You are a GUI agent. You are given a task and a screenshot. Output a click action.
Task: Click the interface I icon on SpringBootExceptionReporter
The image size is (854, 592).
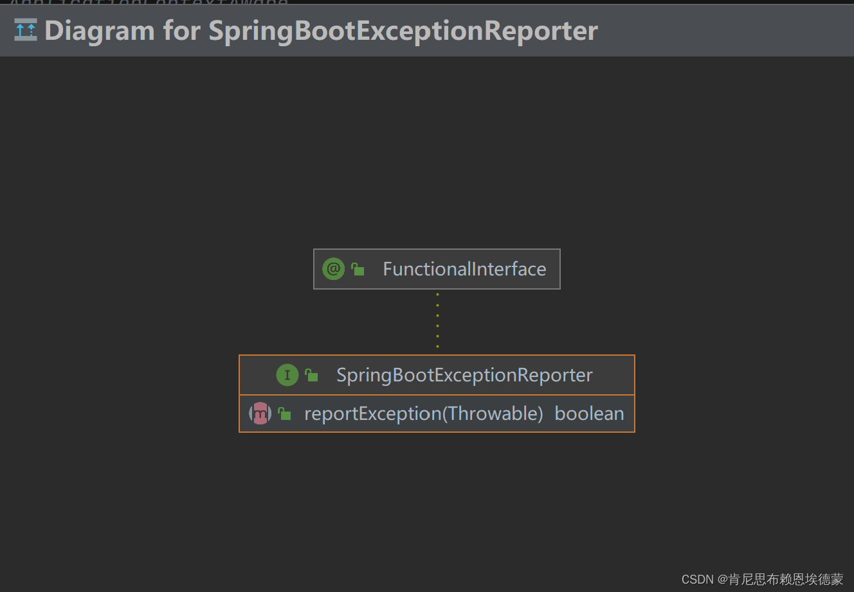tap(287, 375)
